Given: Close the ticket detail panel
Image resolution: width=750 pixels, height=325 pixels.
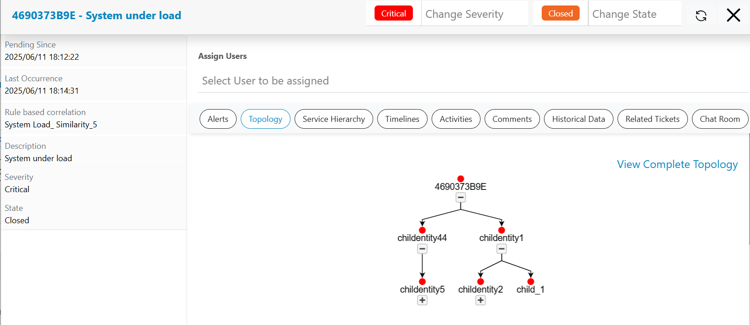Looking at the screenshot, I should [733, 16].
